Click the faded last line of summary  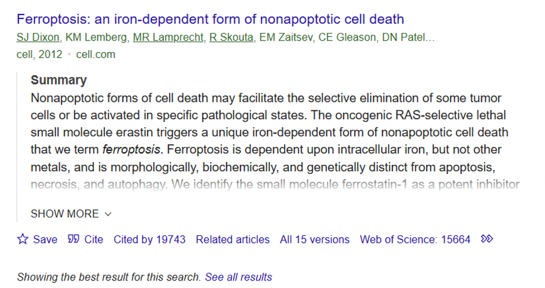coord(275,184)
